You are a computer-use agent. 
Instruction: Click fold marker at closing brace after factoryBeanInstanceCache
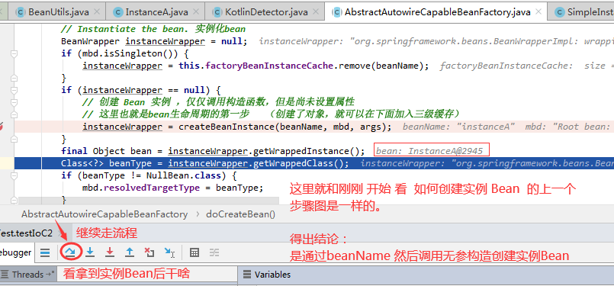coord(14,78)
